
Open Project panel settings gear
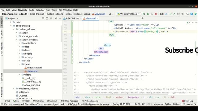(56, 18)
